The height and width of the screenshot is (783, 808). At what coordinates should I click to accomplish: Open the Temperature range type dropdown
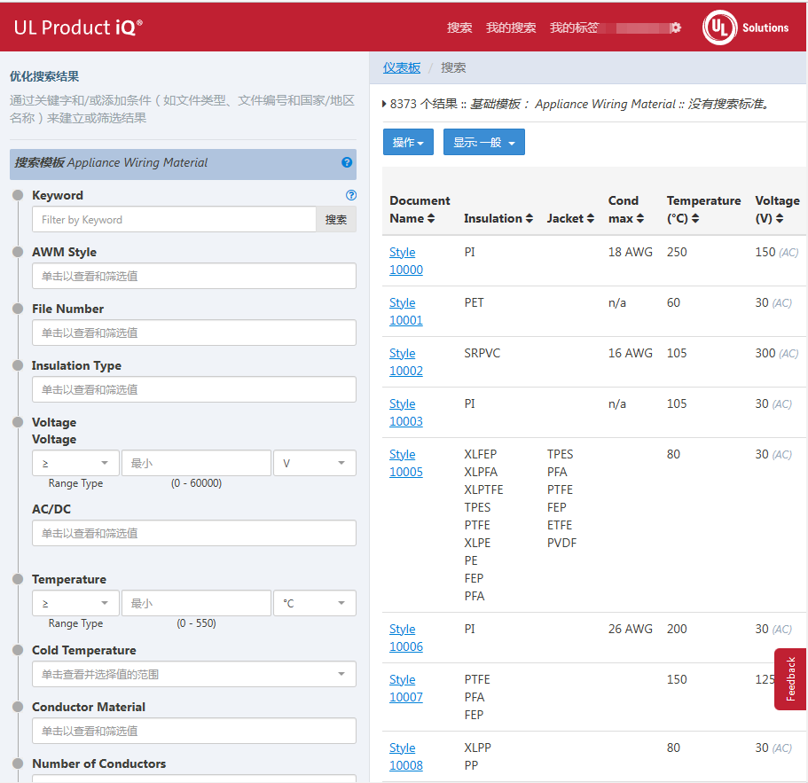coord(75,603)
